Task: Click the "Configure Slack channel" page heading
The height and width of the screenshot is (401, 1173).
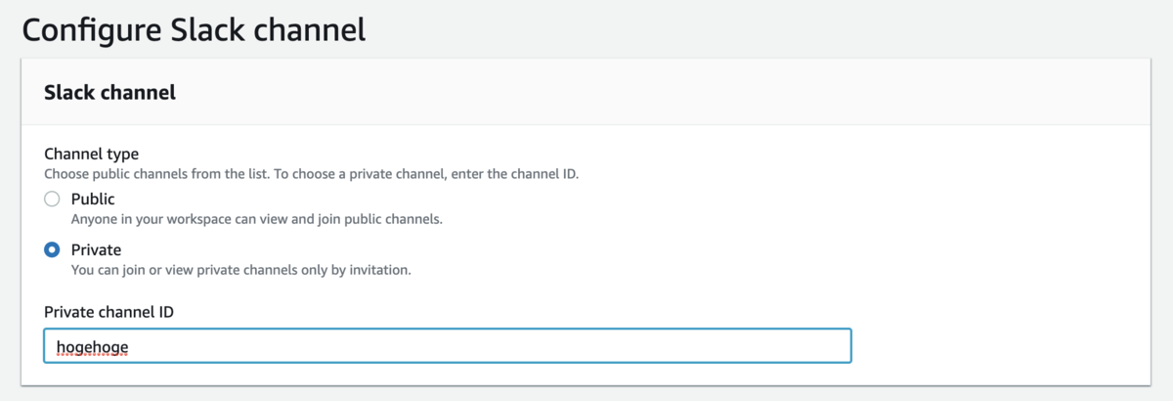Action: point(194,29)
